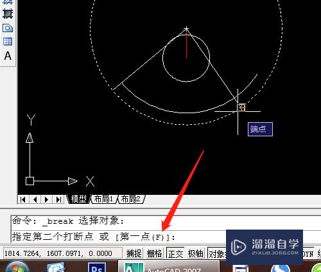Viewport: 321px width, 272px height.
Task: Open the 布局1 layout tab
Action: (103, 199)
